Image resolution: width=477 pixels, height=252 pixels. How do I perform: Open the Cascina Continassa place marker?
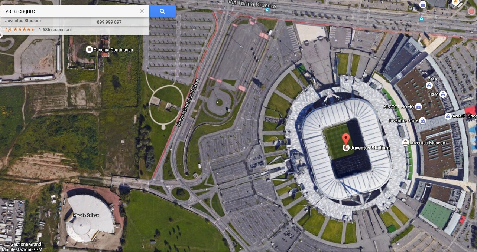tap(89, 49)
